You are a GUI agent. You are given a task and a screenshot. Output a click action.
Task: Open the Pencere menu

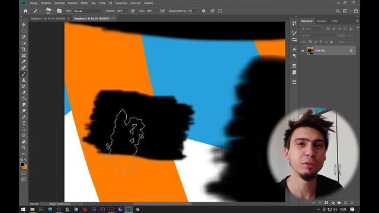tap(136, 3)
